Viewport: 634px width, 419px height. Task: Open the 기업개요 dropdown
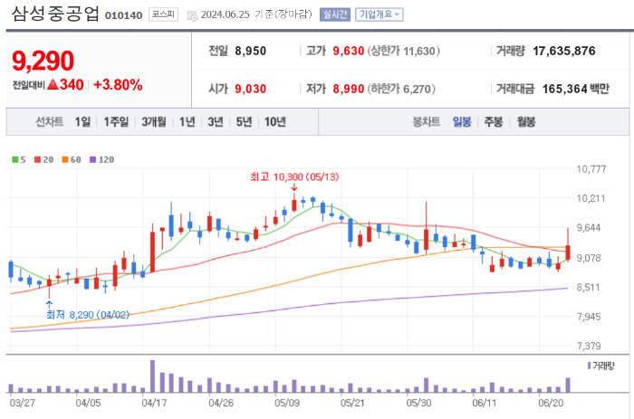pyautogui.click(x=379, y=14)
